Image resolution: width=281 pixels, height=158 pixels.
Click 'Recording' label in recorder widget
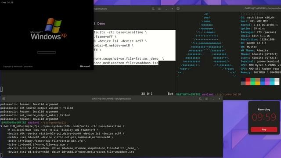(264, 109)
